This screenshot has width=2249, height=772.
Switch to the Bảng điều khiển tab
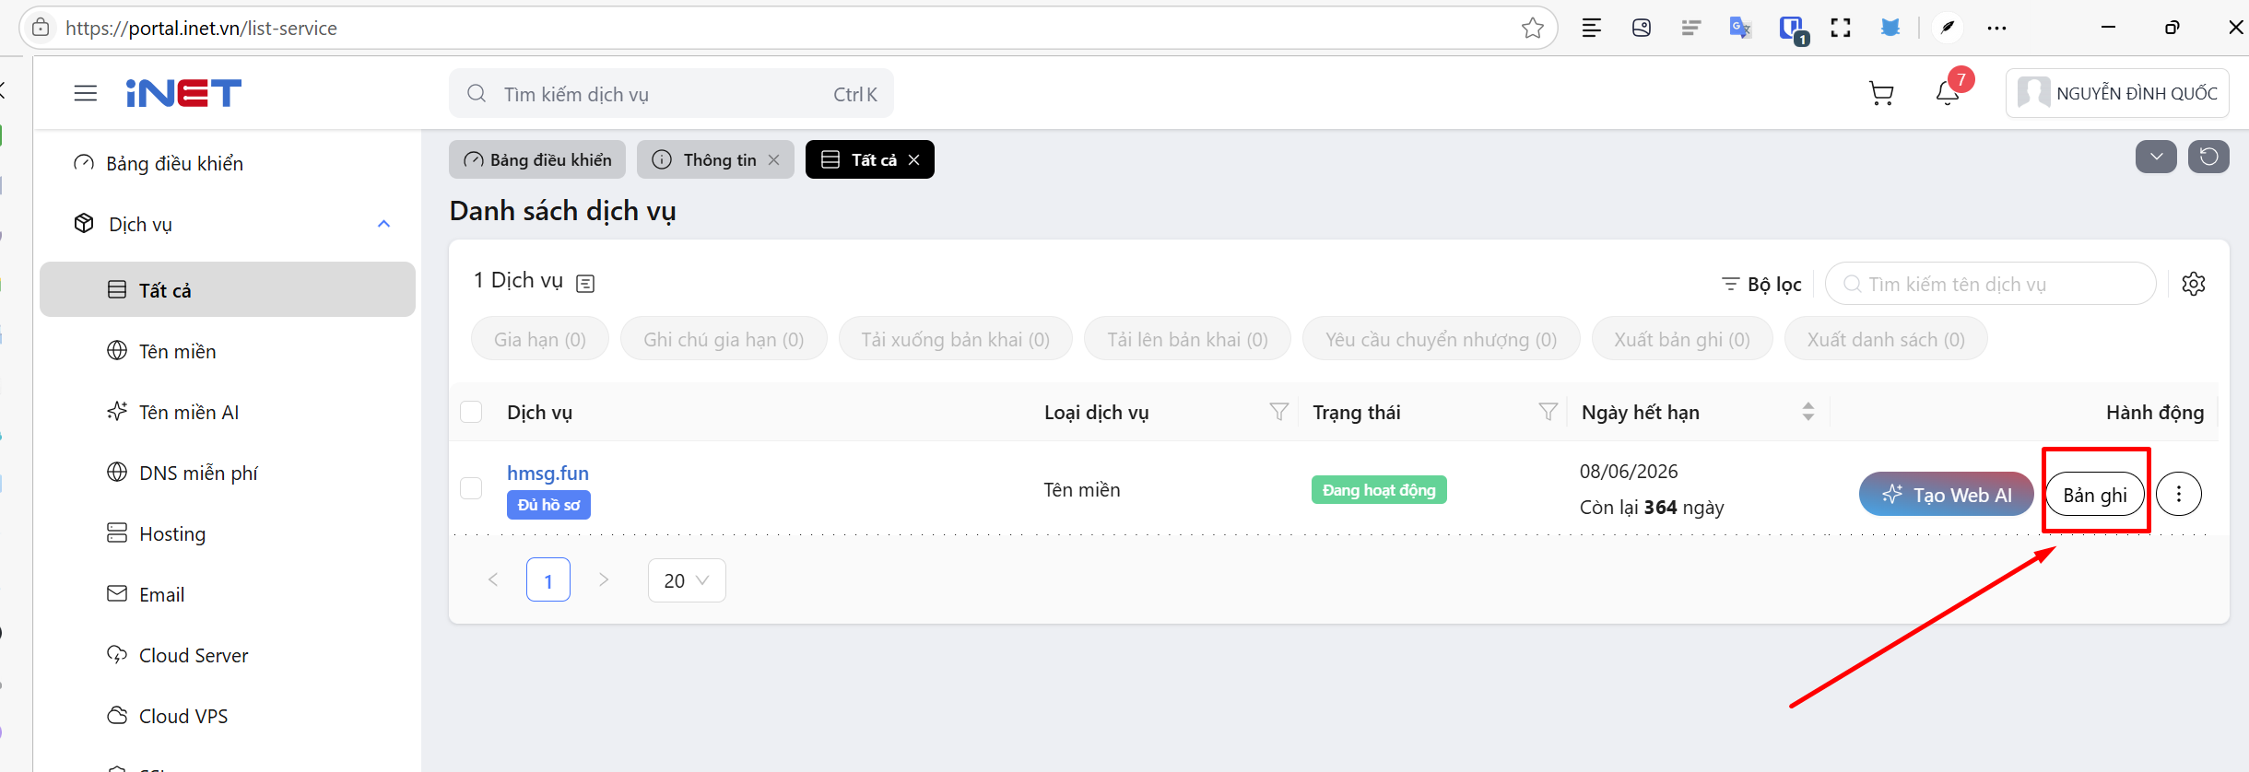tap(537, 159)
